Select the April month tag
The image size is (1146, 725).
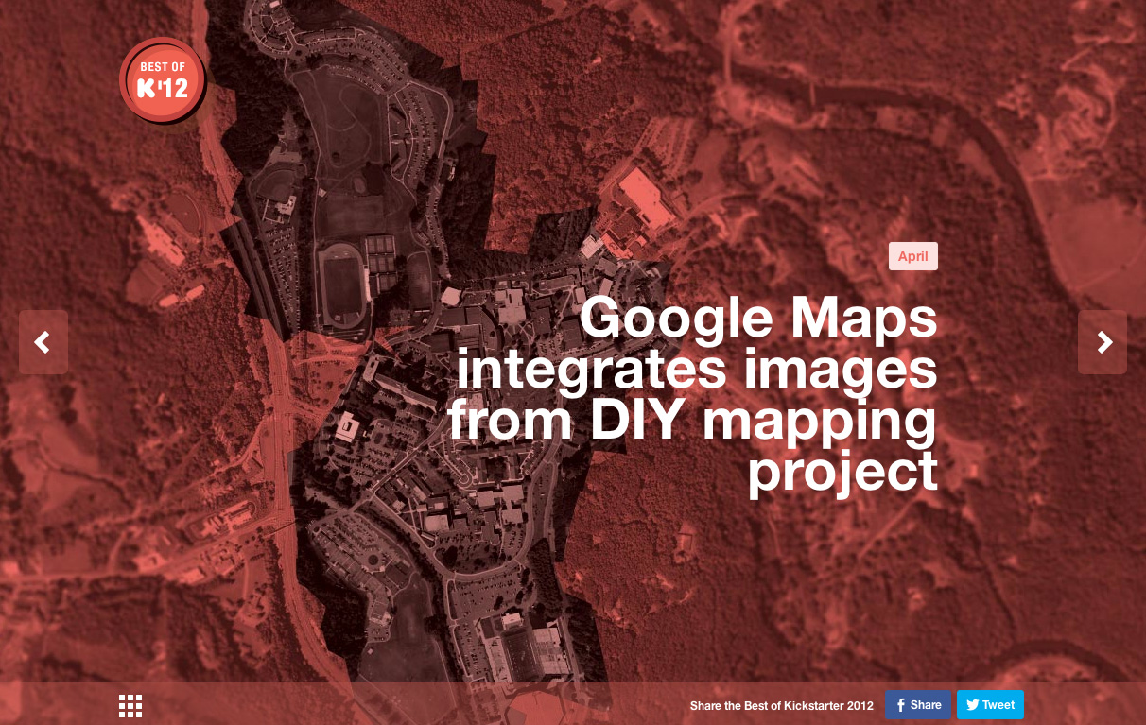(x=912, y=256)
